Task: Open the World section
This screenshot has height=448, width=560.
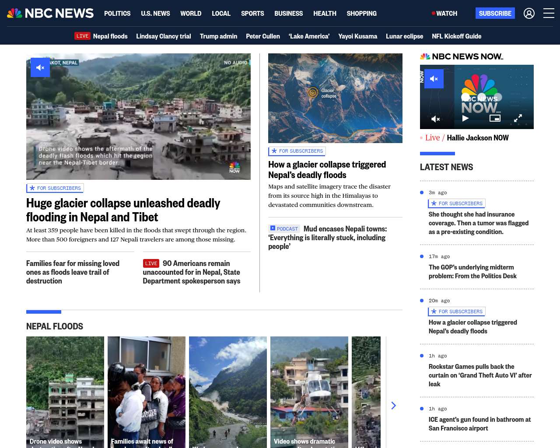Action: coord(191,14)
